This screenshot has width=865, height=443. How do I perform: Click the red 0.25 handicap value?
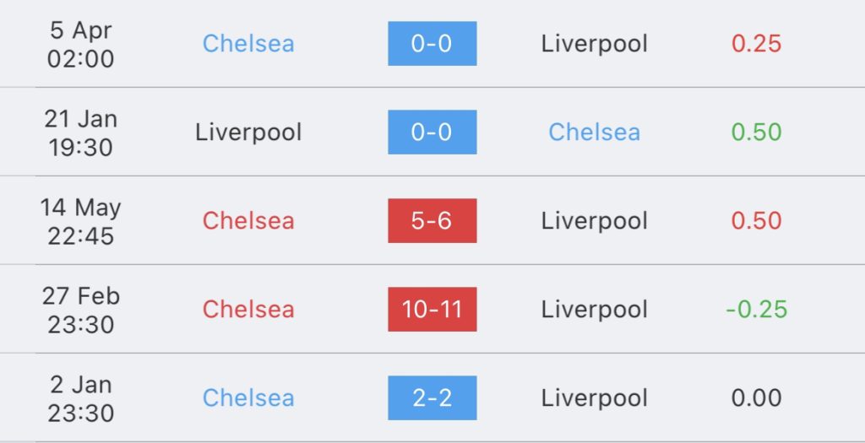click(x=756, y=44)
